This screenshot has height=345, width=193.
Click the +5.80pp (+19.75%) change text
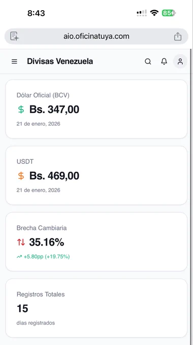47,257
